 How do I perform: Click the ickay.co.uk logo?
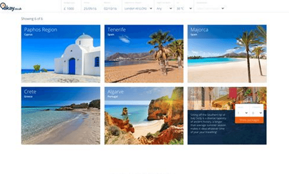(11, 7)
